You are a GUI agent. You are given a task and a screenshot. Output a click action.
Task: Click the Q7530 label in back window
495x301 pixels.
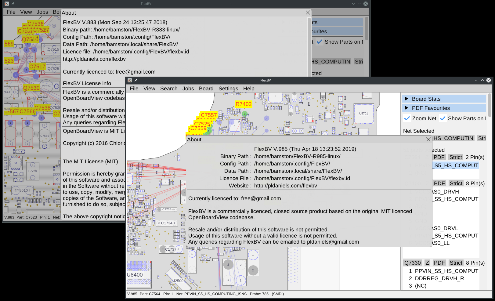31,88
